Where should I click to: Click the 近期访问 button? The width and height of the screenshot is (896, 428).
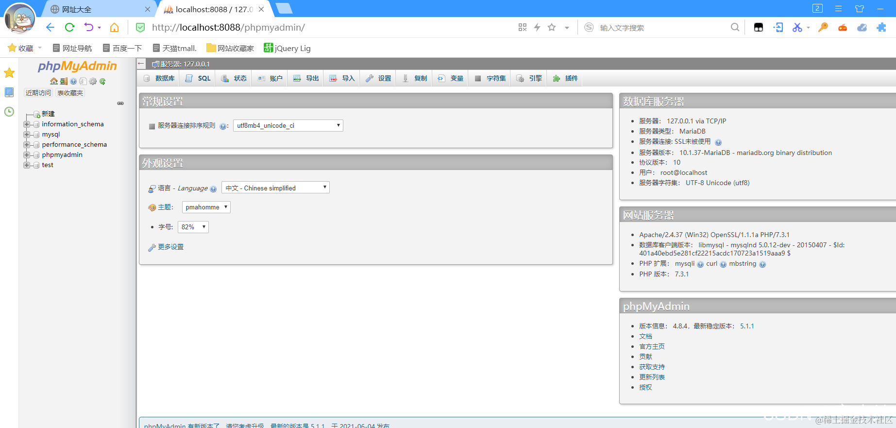tap(38, 93)
